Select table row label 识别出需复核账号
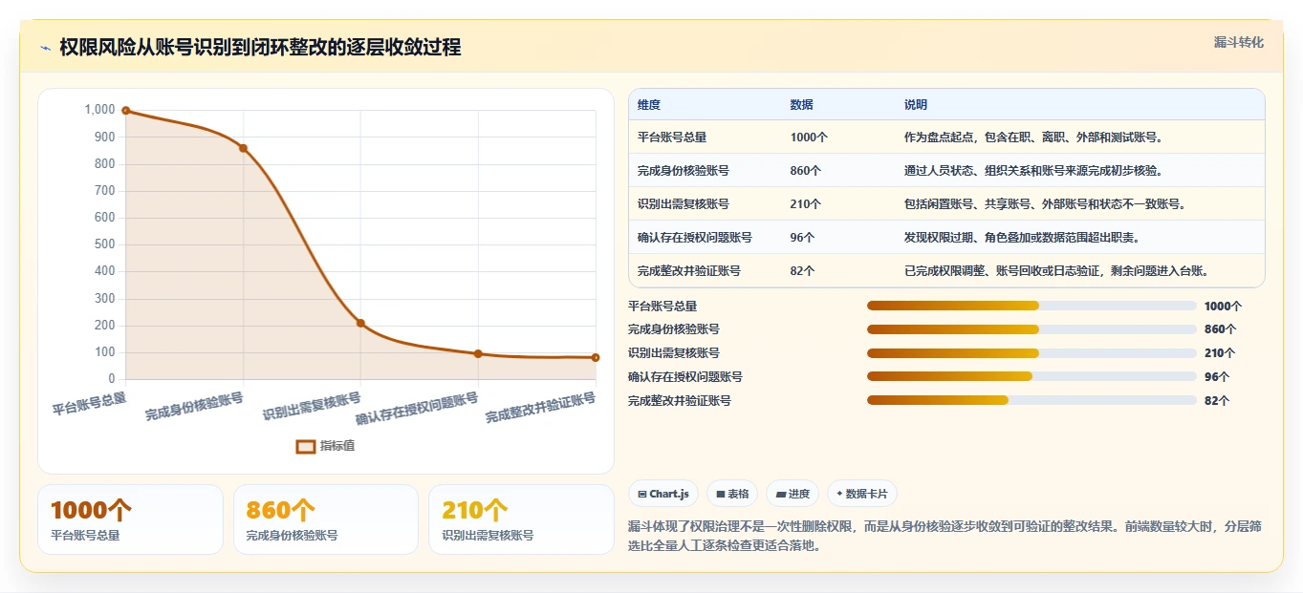The height and width of the screenshot is (593, 1303). click(x=684, y=204)
